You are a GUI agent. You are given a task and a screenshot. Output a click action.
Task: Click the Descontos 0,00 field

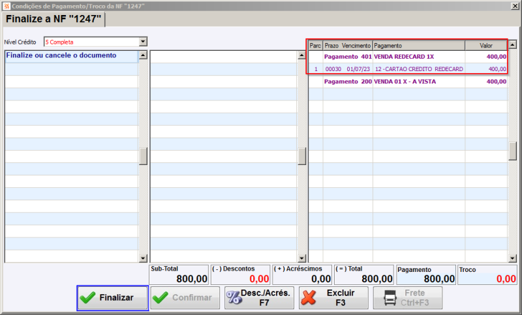[240, 275]
